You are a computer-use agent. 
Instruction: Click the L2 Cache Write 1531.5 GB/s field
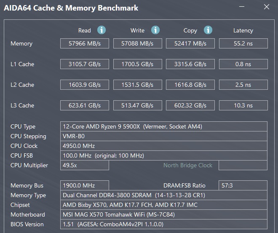[x=137, y=85]
